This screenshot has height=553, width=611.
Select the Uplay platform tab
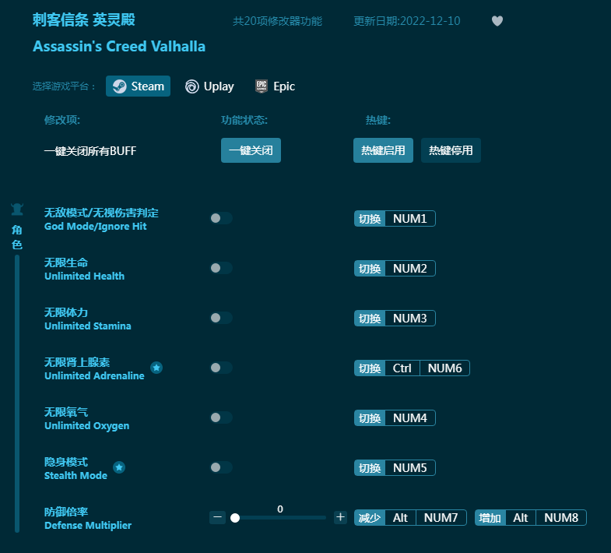click(x=209, y=86)
